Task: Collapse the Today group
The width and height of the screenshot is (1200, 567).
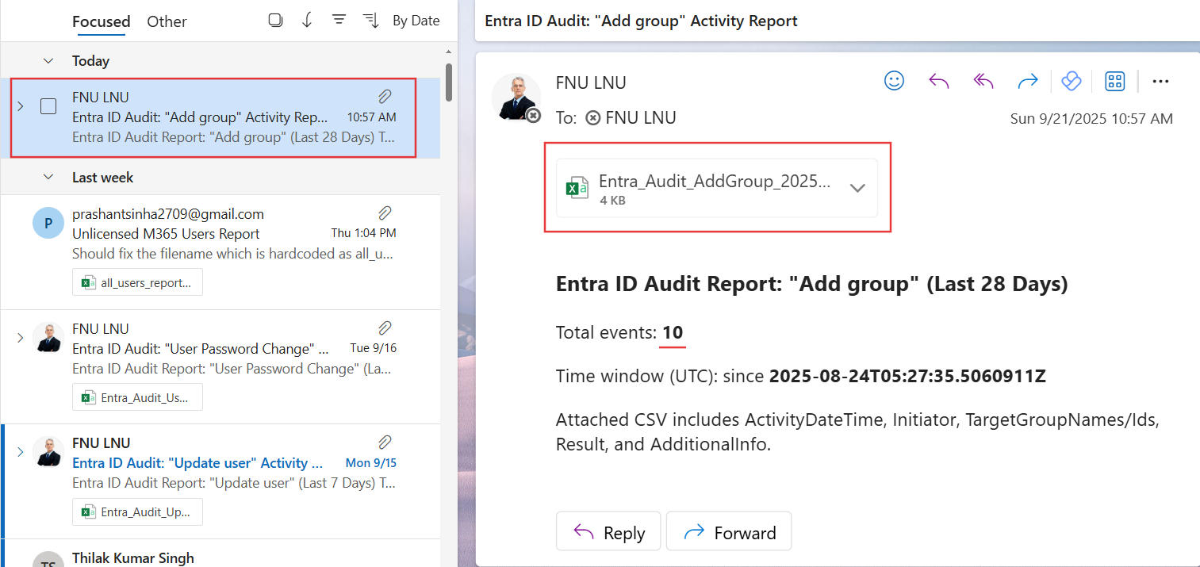Action: (48, 61)
